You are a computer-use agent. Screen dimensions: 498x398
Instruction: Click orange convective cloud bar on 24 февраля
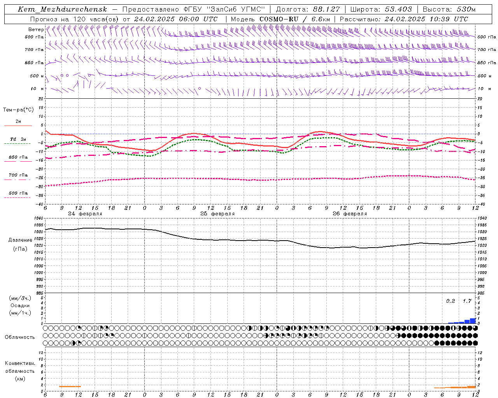70,386
